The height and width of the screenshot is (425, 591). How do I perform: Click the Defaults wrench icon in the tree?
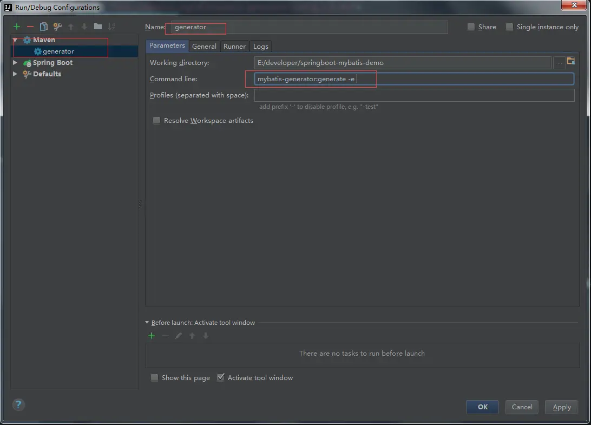click(27, 74)
